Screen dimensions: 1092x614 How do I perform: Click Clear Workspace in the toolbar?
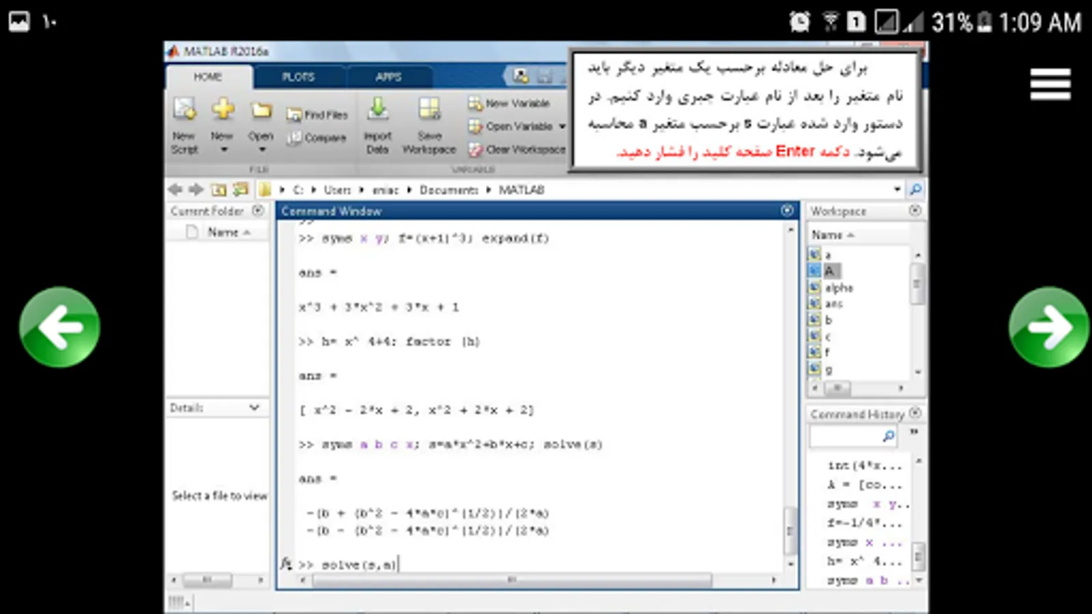(517, 149)
